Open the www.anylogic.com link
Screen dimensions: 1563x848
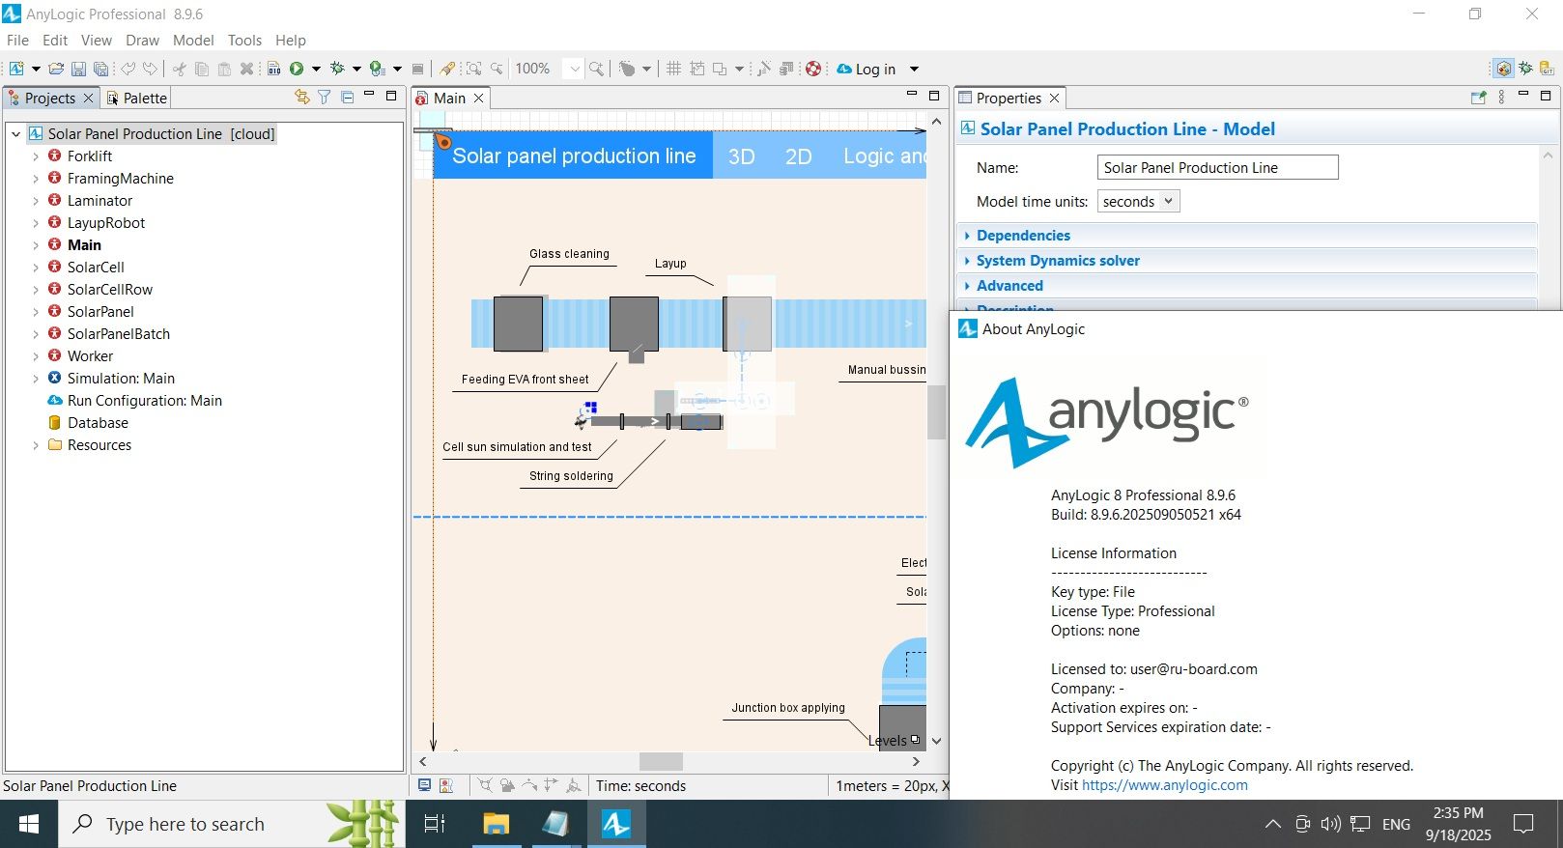pyautogui.click(x=1164, y=785)
